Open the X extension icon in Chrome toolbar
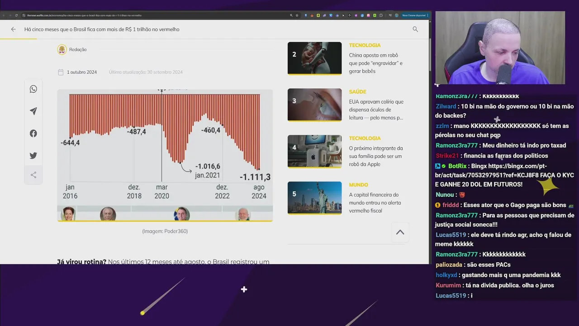Image resolution: width=579 pixels, height=326 pixels. click(343, 15)
